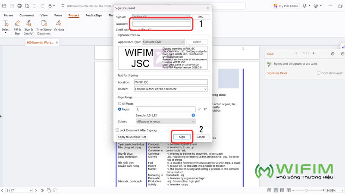345x194 pixels.
Task: Expand the Reason dropdown list
Action: (x=171, y=89)
